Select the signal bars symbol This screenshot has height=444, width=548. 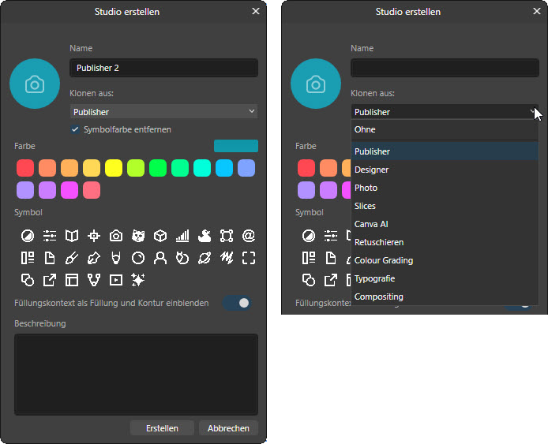click(182, 236)
